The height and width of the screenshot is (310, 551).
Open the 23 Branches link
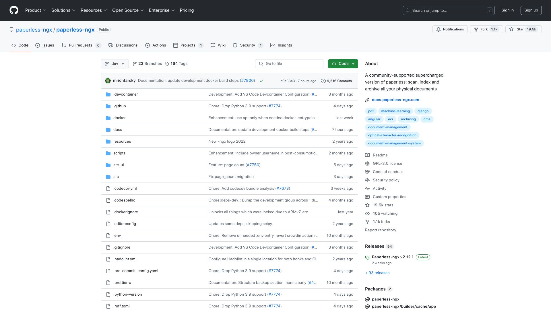147,64
